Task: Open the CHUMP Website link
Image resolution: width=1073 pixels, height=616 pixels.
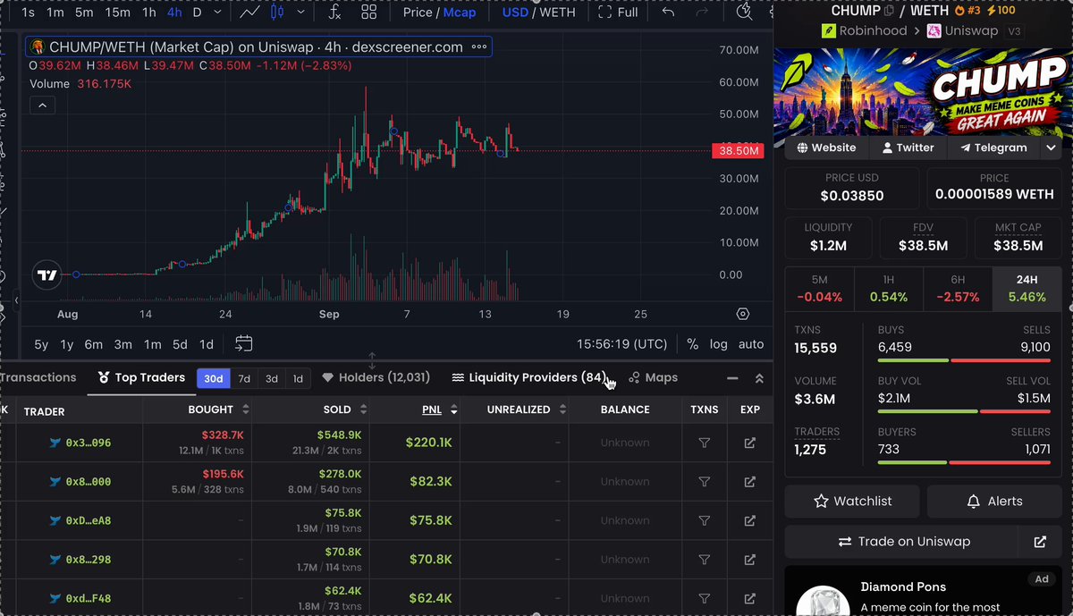Action: (826, 148)
